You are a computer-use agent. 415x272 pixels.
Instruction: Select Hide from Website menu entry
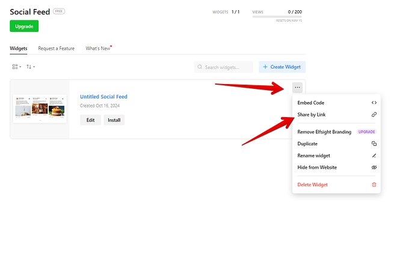pyautogui.click(x=337, y=168)
